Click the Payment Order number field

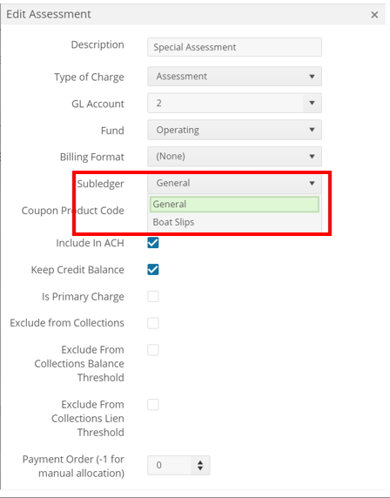170,465
